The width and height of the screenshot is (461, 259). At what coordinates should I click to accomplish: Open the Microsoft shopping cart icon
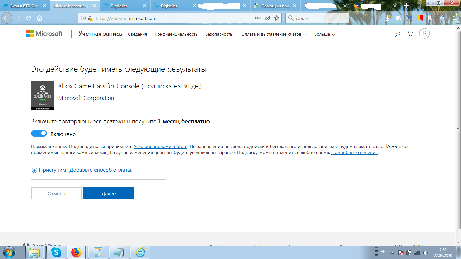click(410, 34)
